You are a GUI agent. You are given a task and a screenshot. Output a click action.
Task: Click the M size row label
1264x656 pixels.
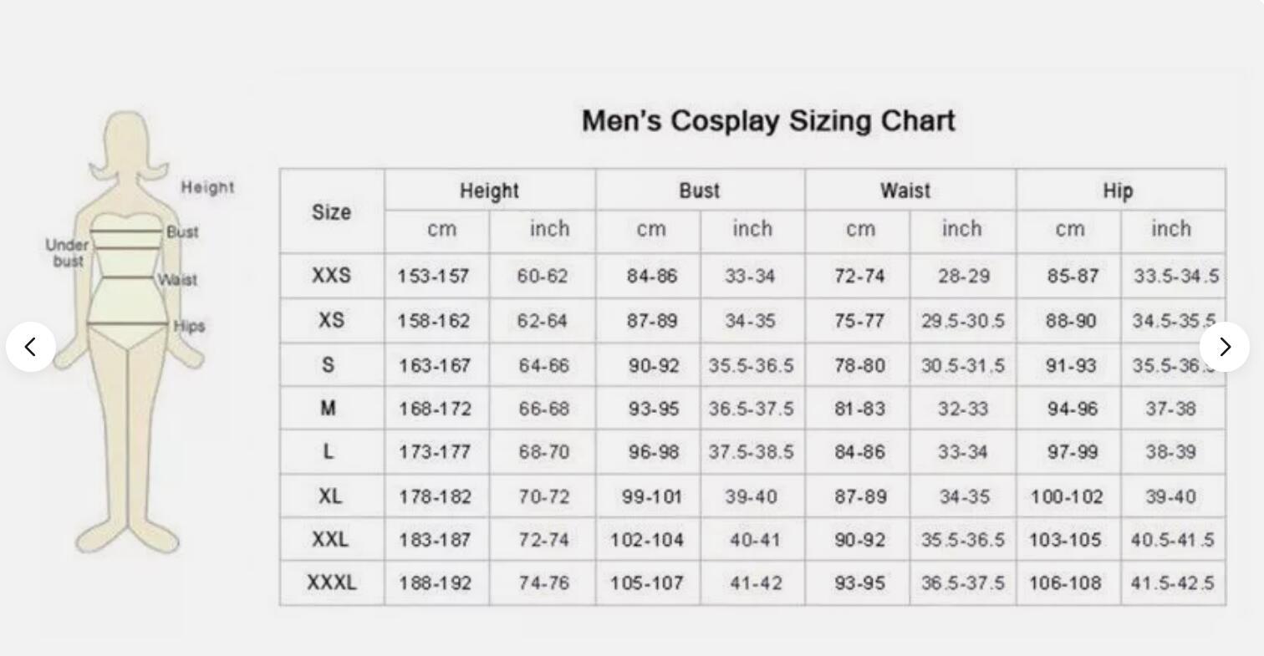[329, 409]
